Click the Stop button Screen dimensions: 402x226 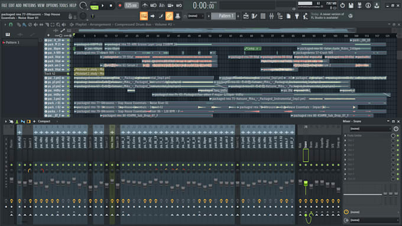point(111,5)
